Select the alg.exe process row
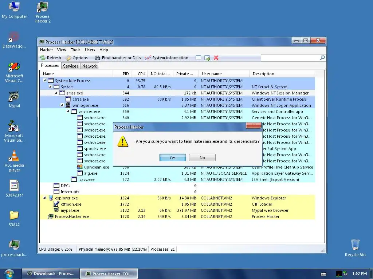This screenshot has width=373, height=279. [x=177, y=173]
